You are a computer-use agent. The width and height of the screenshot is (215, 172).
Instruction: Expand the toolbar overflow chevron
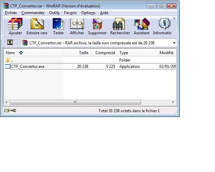(174, 18)
